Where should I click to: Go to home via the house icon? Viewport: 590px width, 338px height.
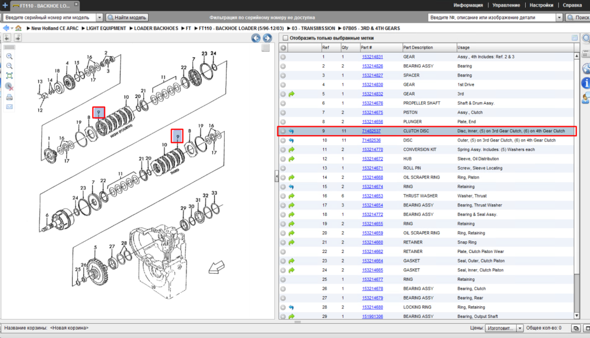click(x=18, y=28)
